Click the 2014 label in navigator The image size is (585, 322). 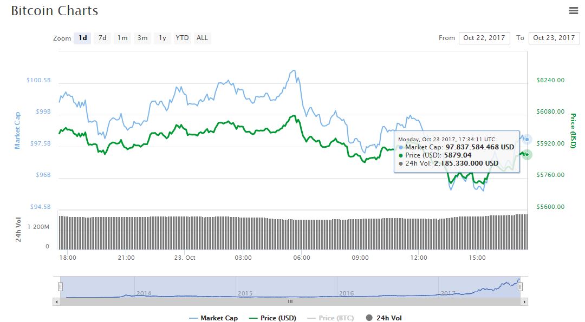(x=144, y=293)
